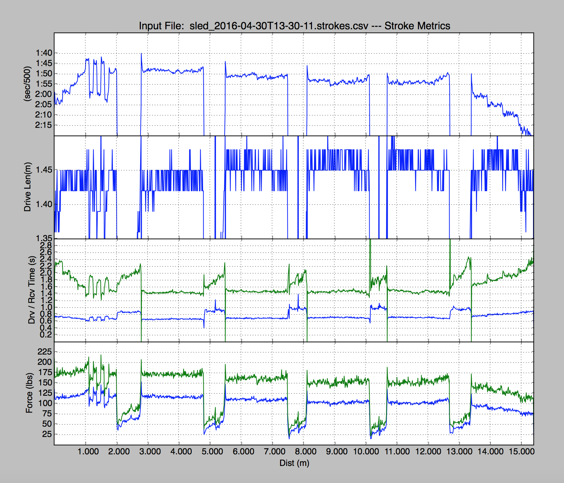Click the 225 tick on the force axis

44,352
